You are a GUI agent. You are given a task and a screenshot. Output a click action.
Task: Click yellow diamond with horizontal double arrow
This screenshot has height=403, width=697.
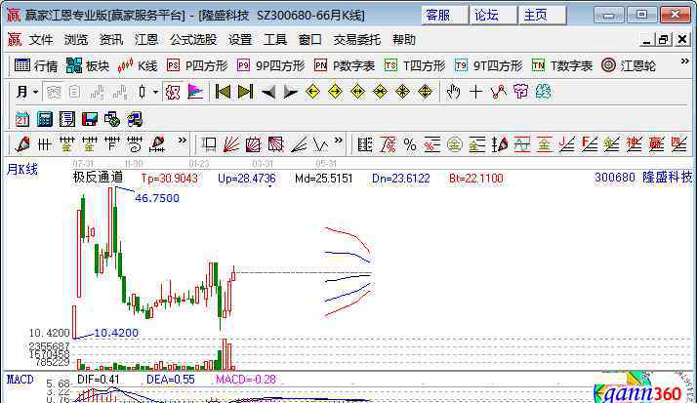click(358, 92)
